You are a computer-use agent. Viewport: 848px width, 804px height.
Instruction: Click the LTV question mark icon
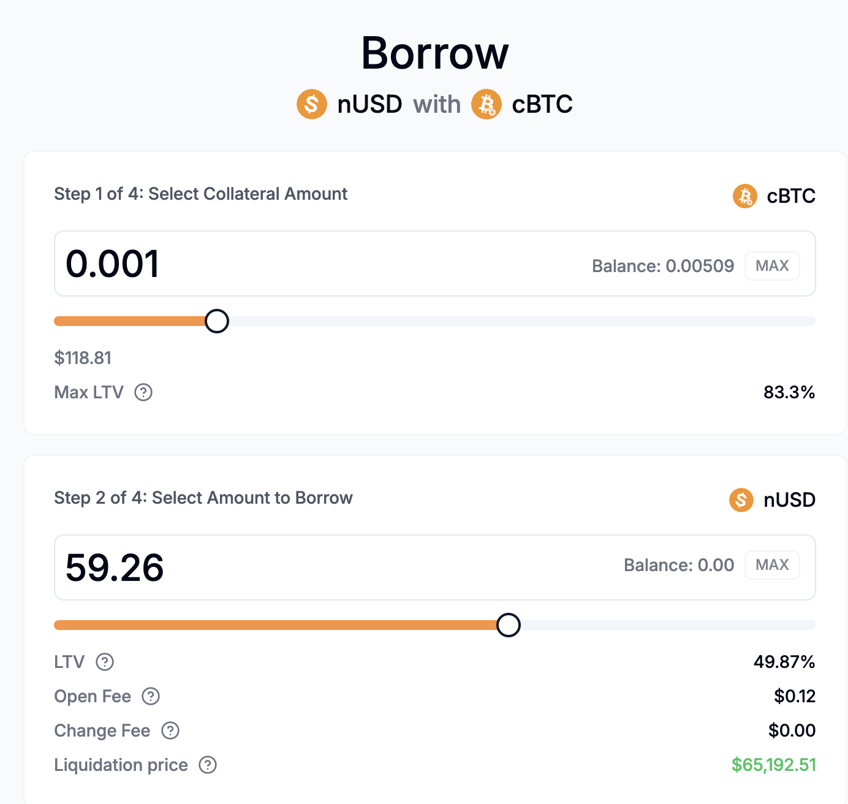[x=105, y=662]
